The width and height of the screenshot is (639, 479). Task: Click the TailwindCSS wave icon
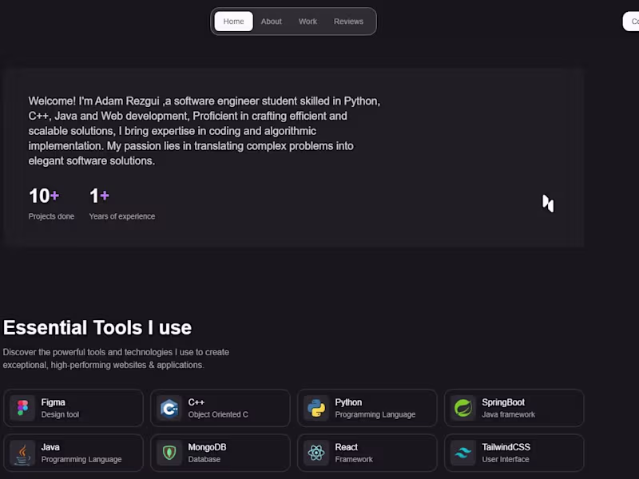463,453
